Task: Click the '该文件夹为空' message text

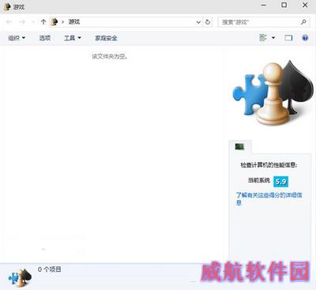Action: pyautogui.click(x=110, y=56)
